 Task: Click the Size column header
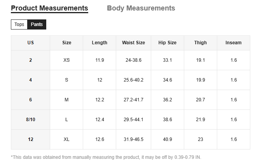[x=66, y=43]
